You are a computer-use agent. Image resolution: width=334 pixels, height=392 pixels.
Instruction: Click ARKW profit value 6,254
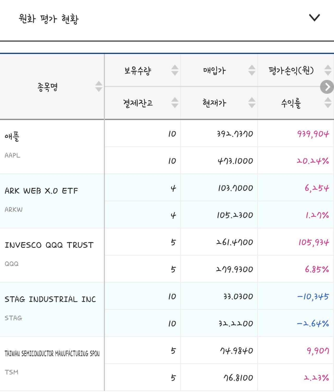point(317,188)
